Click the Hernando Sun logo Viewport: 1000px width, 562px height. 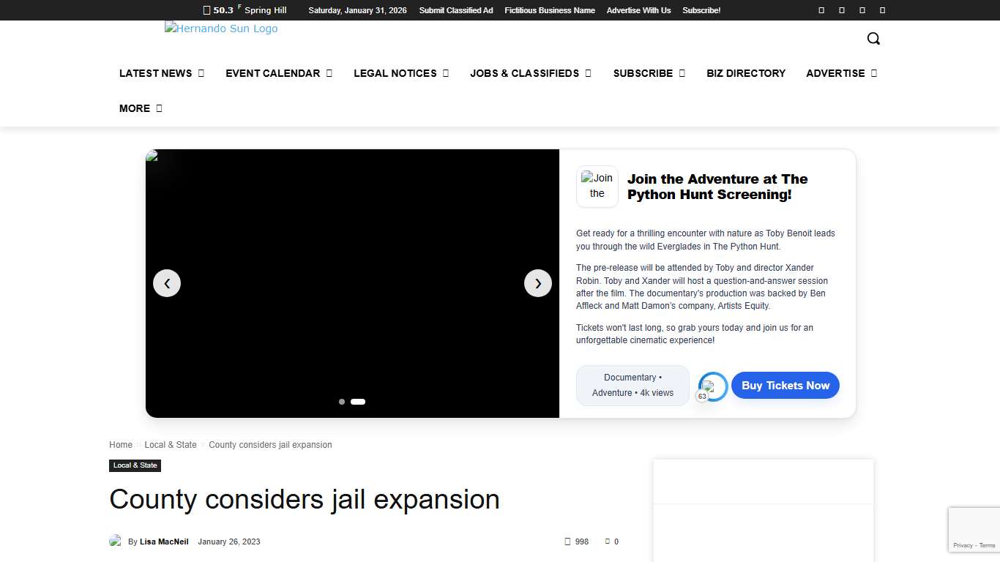pyautogui.click(x=220, y=29)
